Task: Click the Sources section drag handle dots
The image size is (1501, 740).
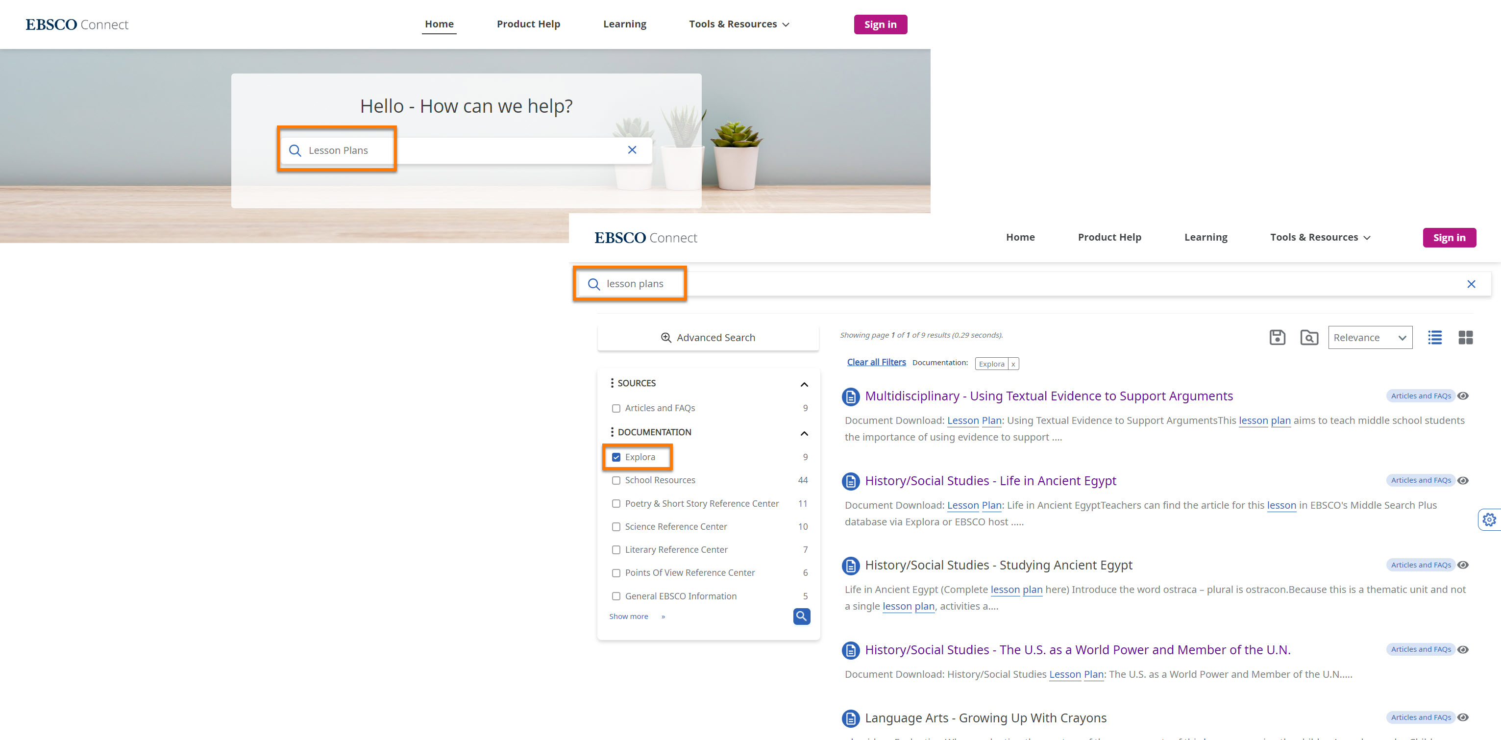Action: [612, 383]
